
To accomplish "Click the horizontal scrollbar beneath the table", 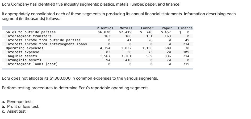I will tap(98, 69).
